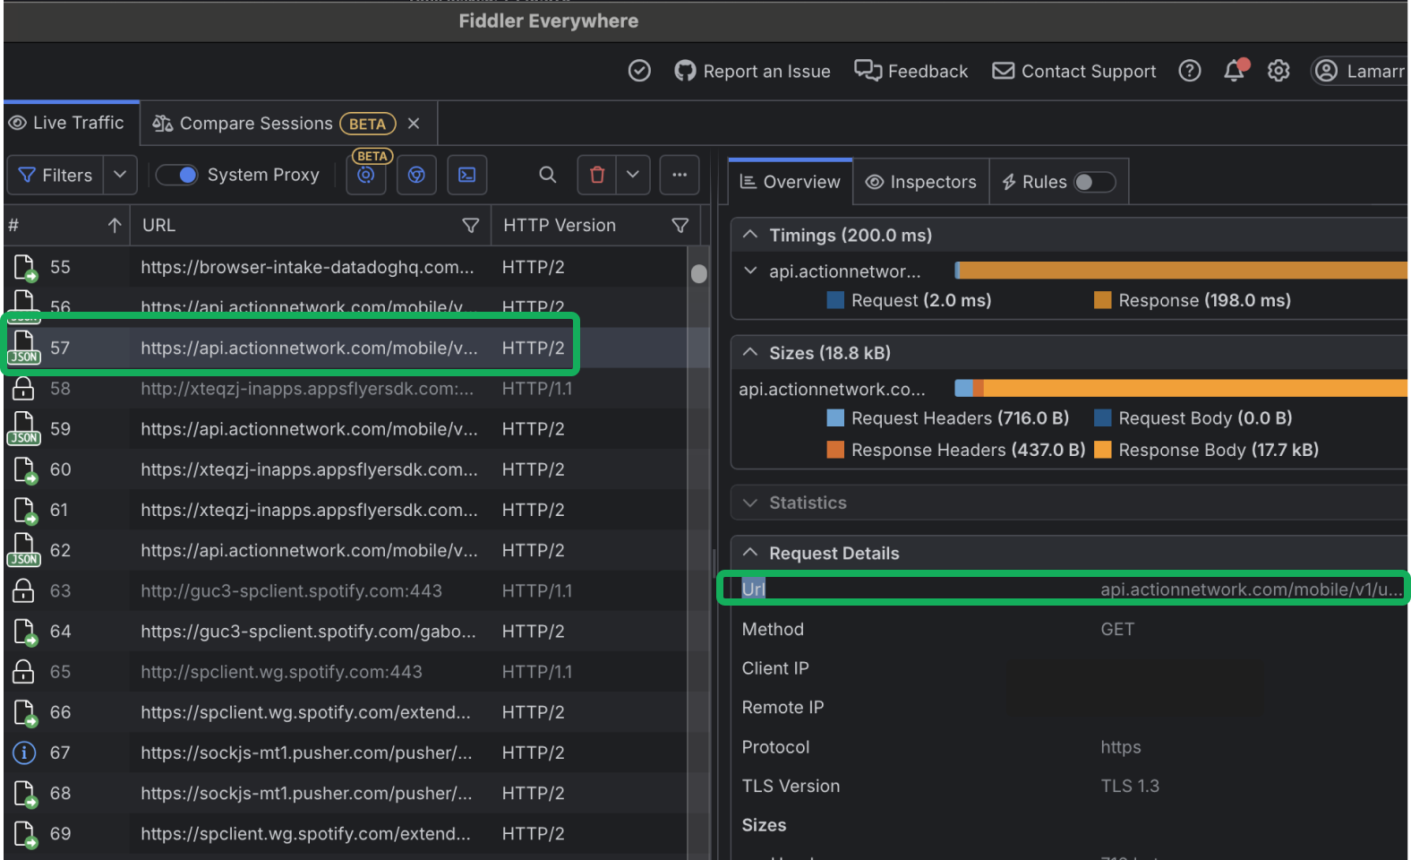
Task: Click the red trash delete icon
Action: tap(597, 175)
